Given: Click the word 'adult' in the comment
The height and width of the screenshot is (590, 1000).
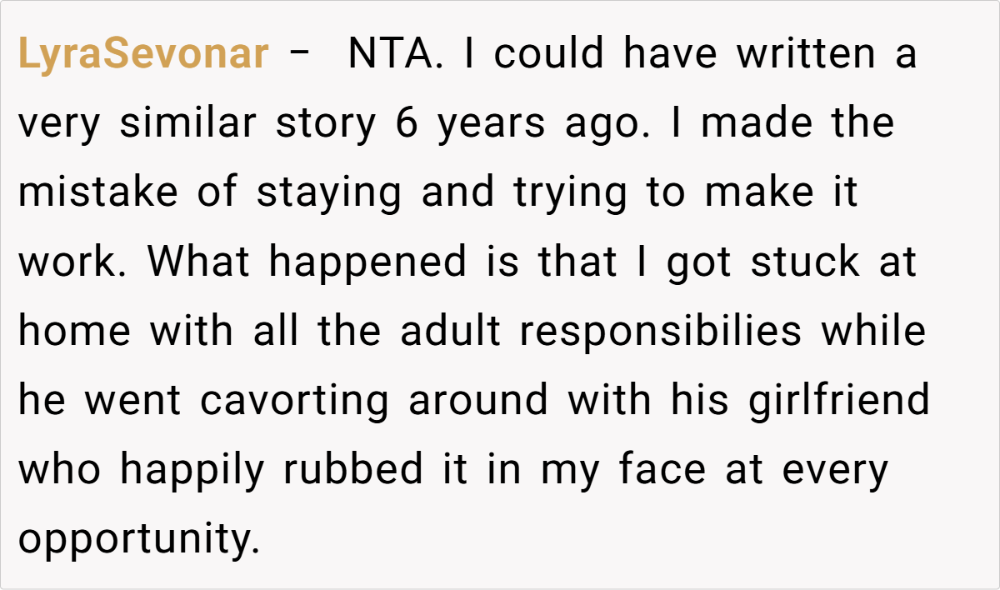Looking at the screenshot, I should (x=449, y=332).
